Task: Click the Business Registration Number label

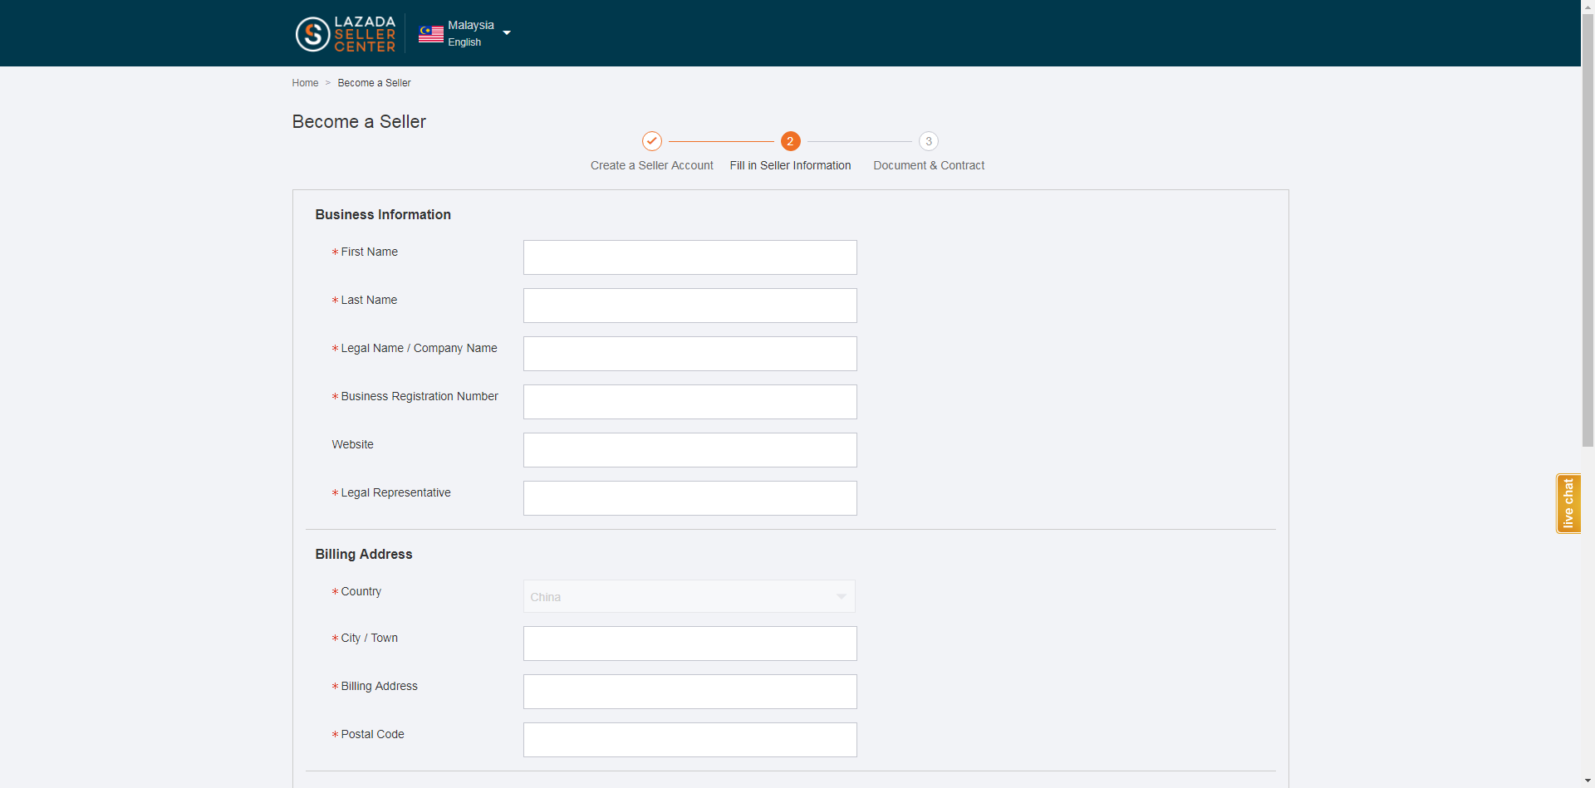Action: pos(420,396)
